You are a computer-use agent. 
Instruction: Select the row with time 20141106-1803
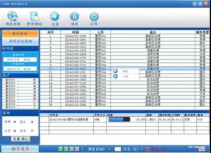tap(125, 79)
